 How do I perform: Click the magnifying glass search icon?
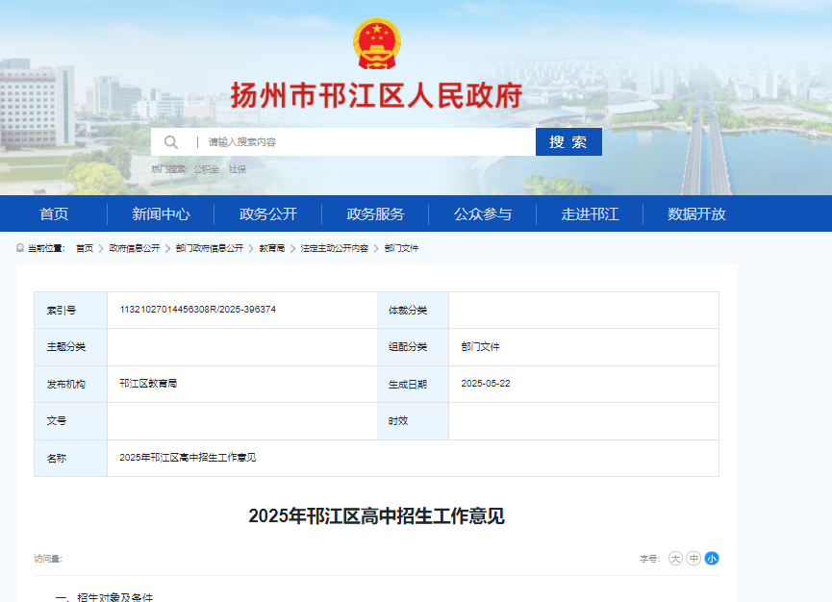click(171, 142)
